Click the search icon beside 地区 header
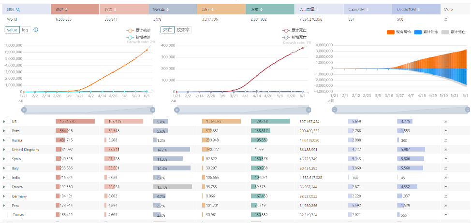The image size is (471, 223). point(18,9)
